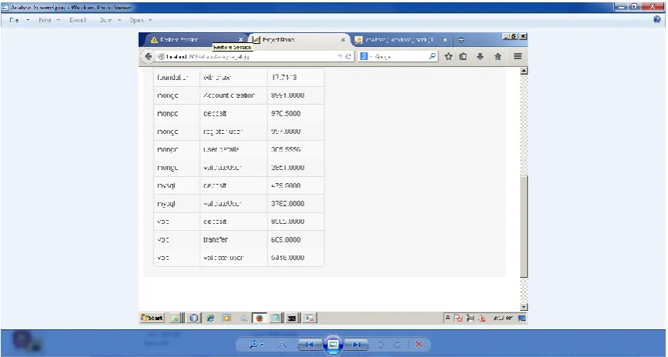The image size is (668, 357).
Task: Rotate the photo clockwise
Action: (x=397, y=345)
